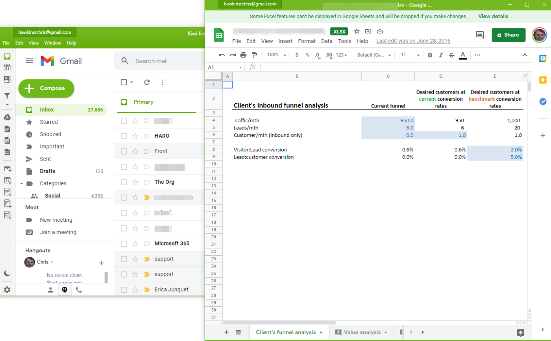Open the 123 number format dropdown

coord(341,55)
